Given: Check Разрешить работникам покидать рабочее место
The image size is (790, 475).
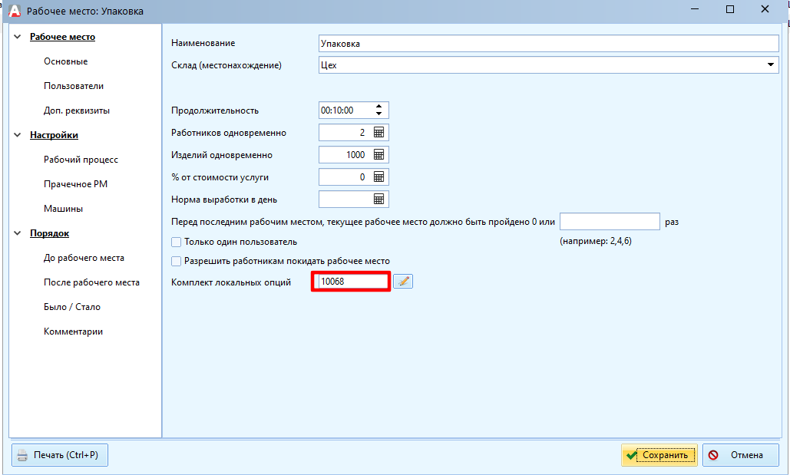Looking at the screenshot, I should pyautogui.click(x=177, y=261).
